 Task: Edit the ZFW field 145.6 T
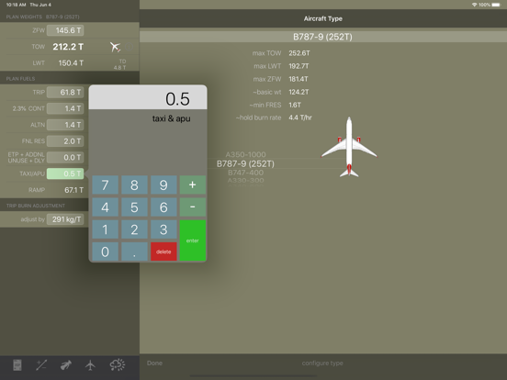[65, 30]
